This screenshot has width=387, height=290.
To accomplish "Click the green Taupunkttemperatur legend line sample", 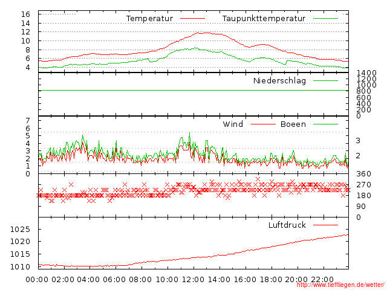I will [325, 19].
